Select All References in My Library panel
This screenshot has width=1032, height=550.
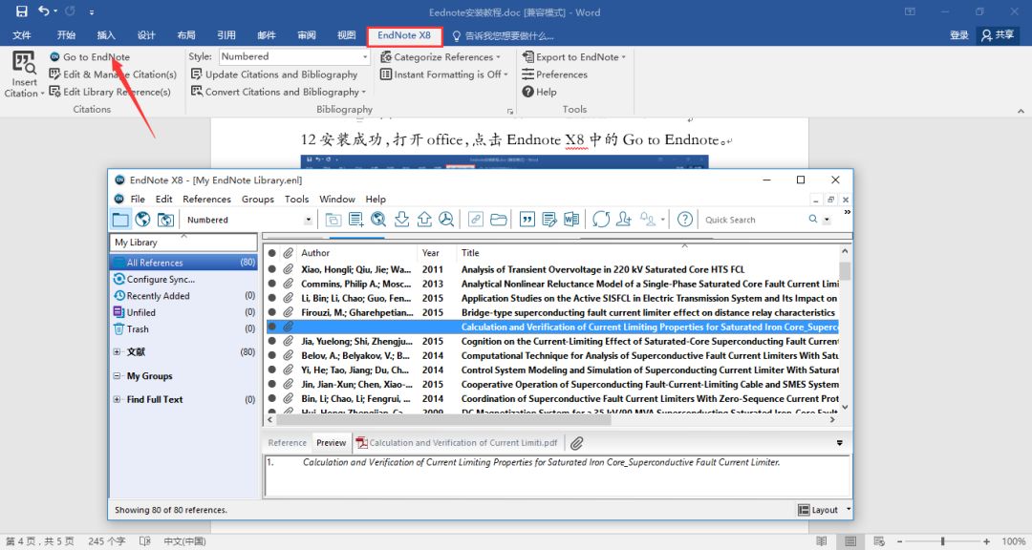[x=183, y=263]
